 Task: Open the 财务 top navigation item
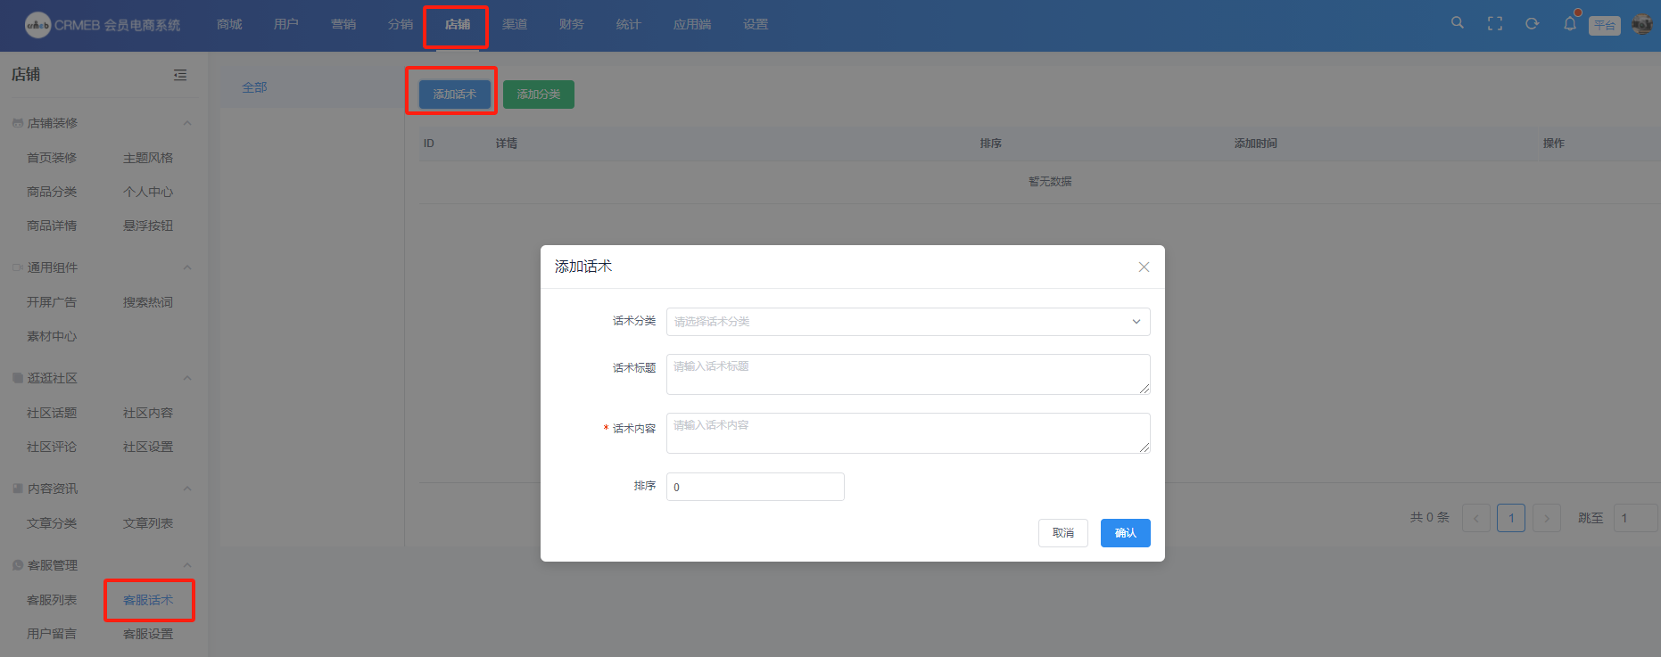(x=571, y=24)
